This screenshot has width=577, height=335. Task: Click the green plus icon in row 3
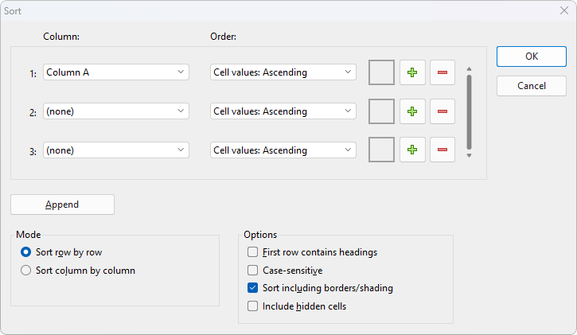[412, 150]
